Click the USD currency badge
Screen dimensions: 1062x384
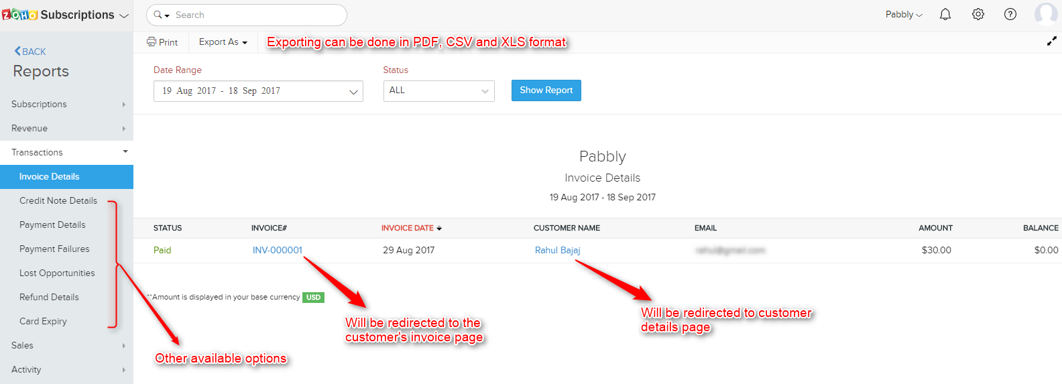(x=313, y=298)
